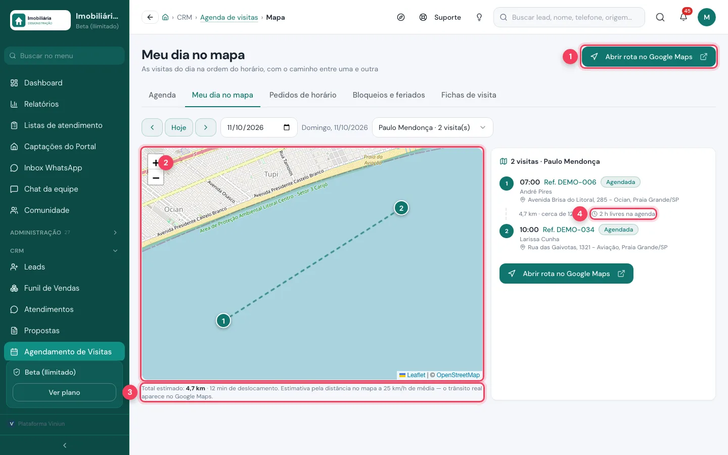Screen dimensions: 728x455
Task: Open Relatórios in the sidebar
Action: tap(64, 104)
